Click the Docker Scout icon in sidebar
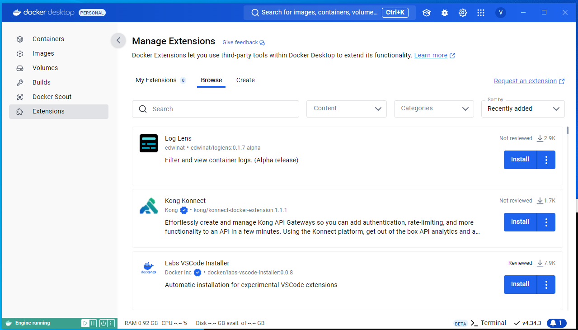Screen dimensions: 578x330 click(20, 97)
